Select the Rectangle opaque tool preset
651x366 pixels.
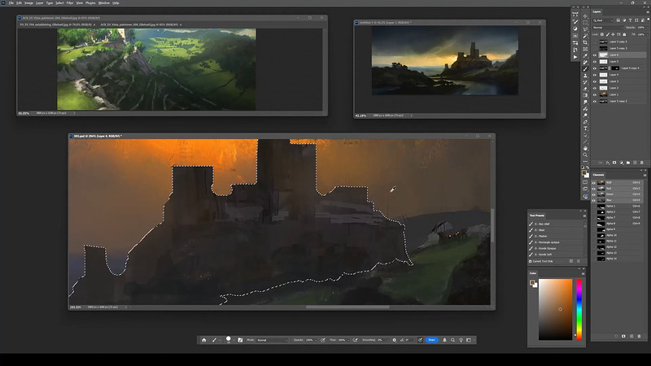(x=557, y=242)
